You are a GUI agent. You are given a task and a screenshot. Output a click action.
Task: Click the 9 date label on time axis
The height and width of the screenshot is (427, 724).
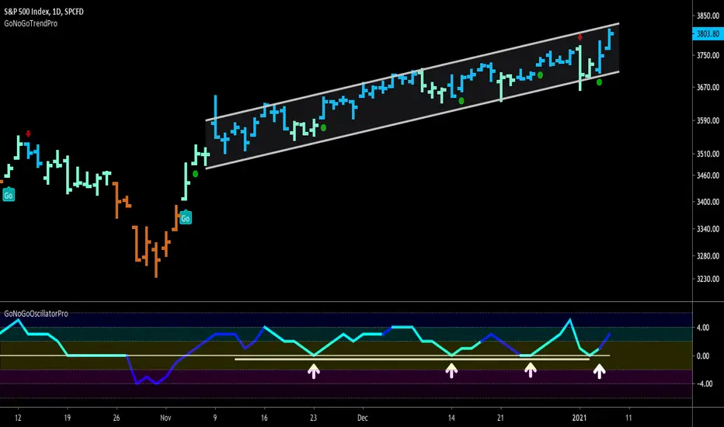pos(215,418)
